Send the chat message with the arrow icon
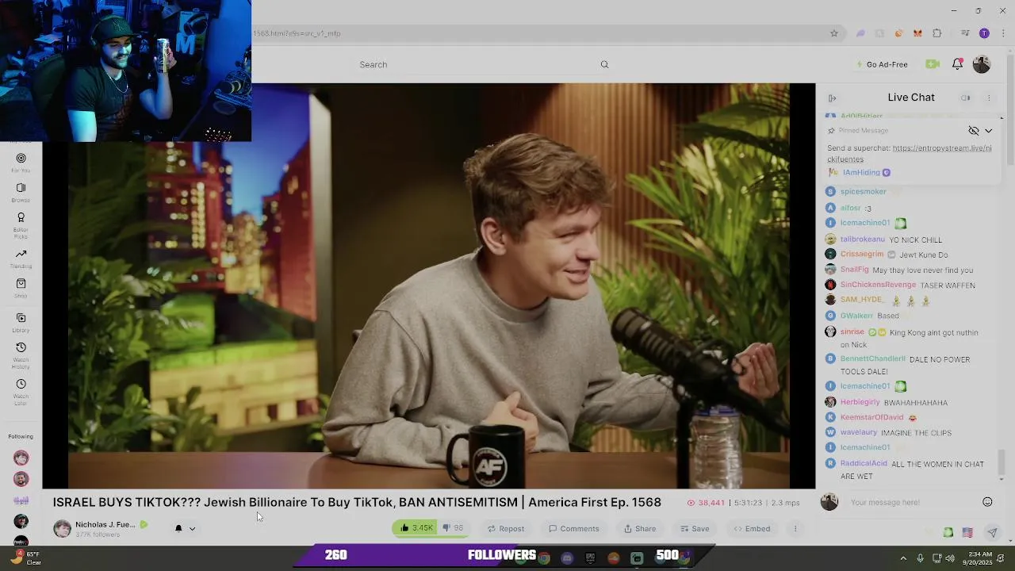This screenshot has width=1015, height=571. (x=992, y=533)
